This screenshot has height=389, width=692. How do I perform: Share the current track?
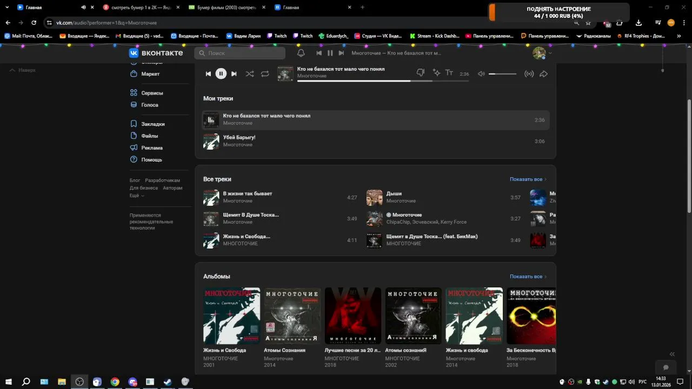544,73
